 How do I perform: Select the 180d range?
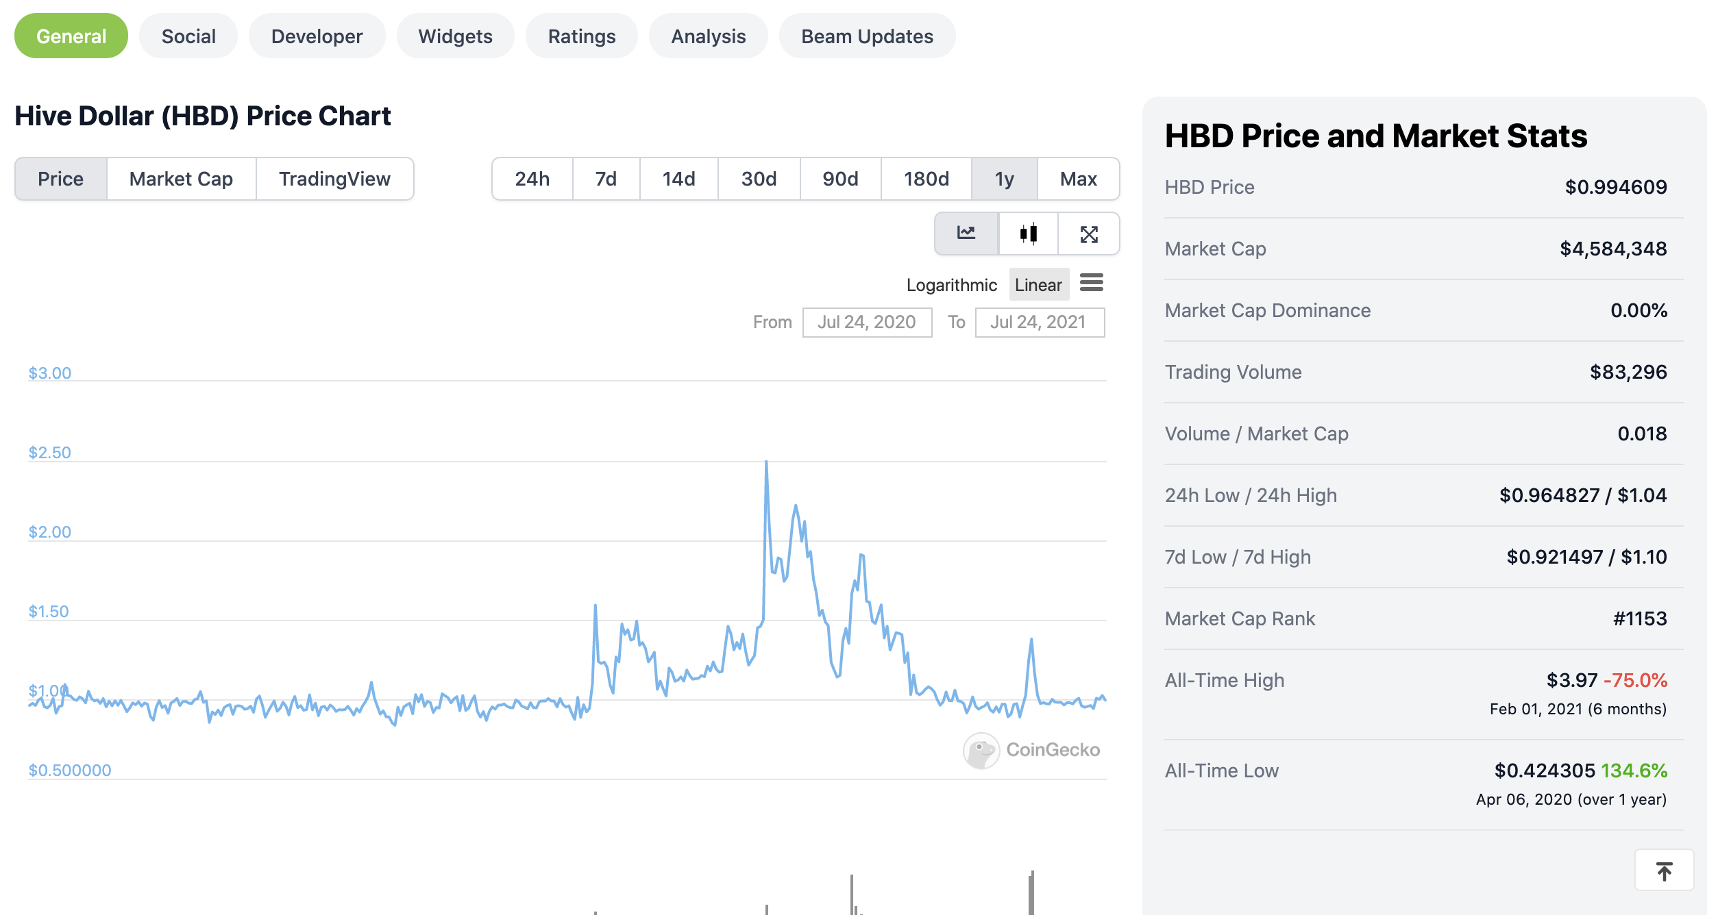927,179
